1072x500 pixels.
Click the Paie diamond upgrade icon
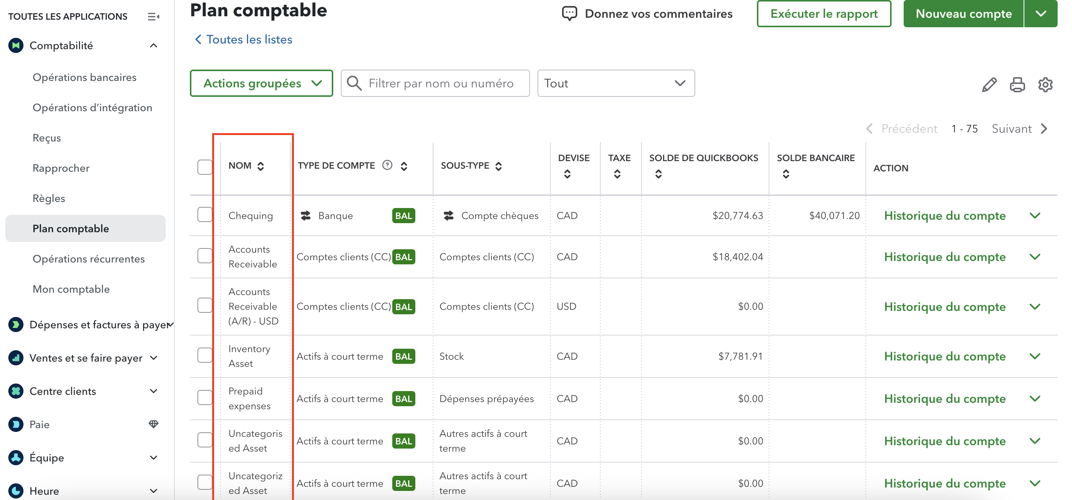tap(153, 424)
